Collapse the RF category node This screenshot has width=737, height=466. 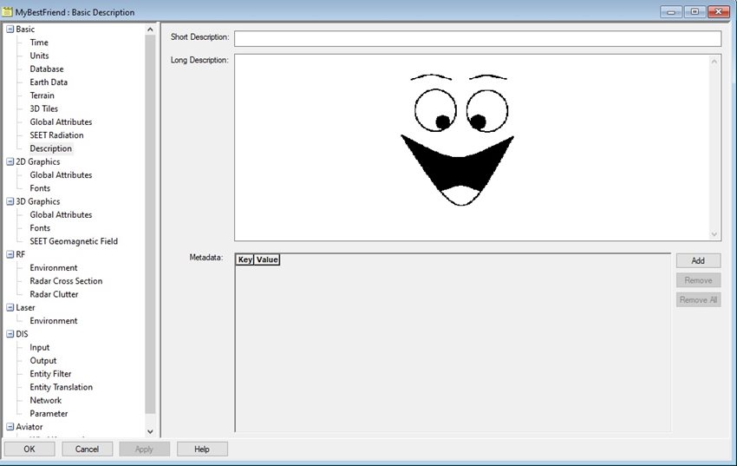10,254
